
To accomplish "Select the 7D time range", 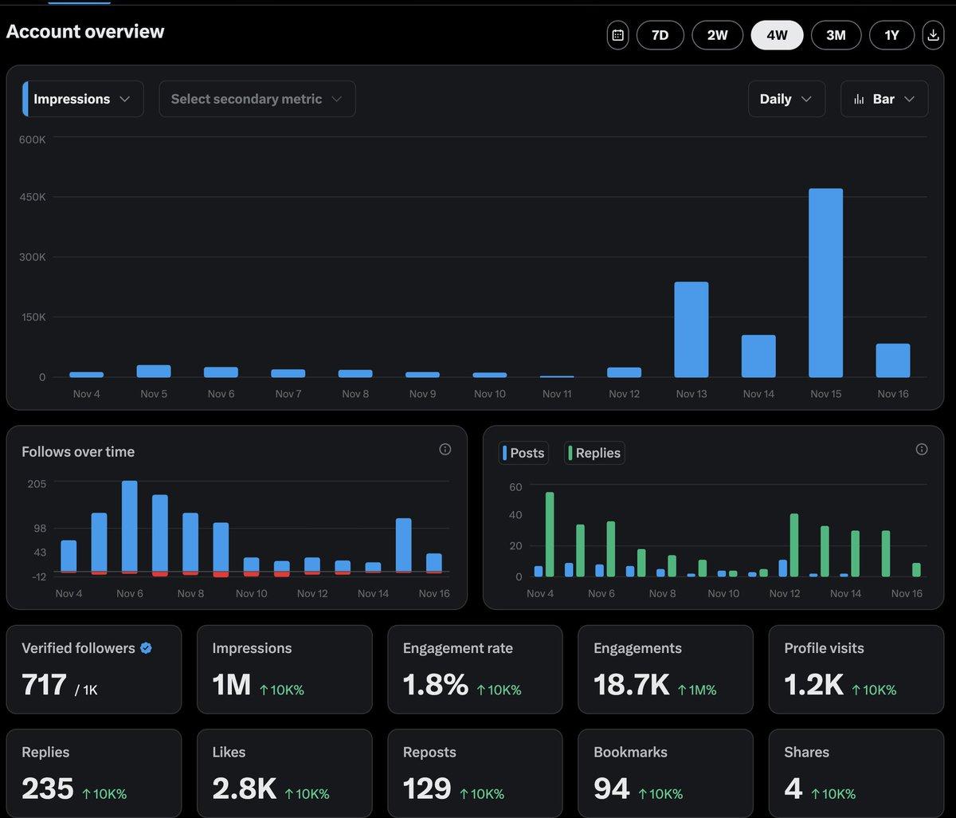I will point(660,35).
